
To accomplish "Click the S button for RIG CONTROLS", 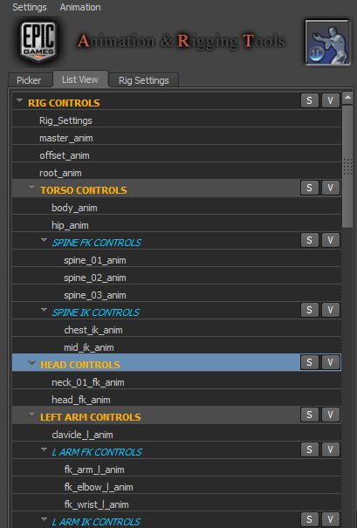I will 310,100.
